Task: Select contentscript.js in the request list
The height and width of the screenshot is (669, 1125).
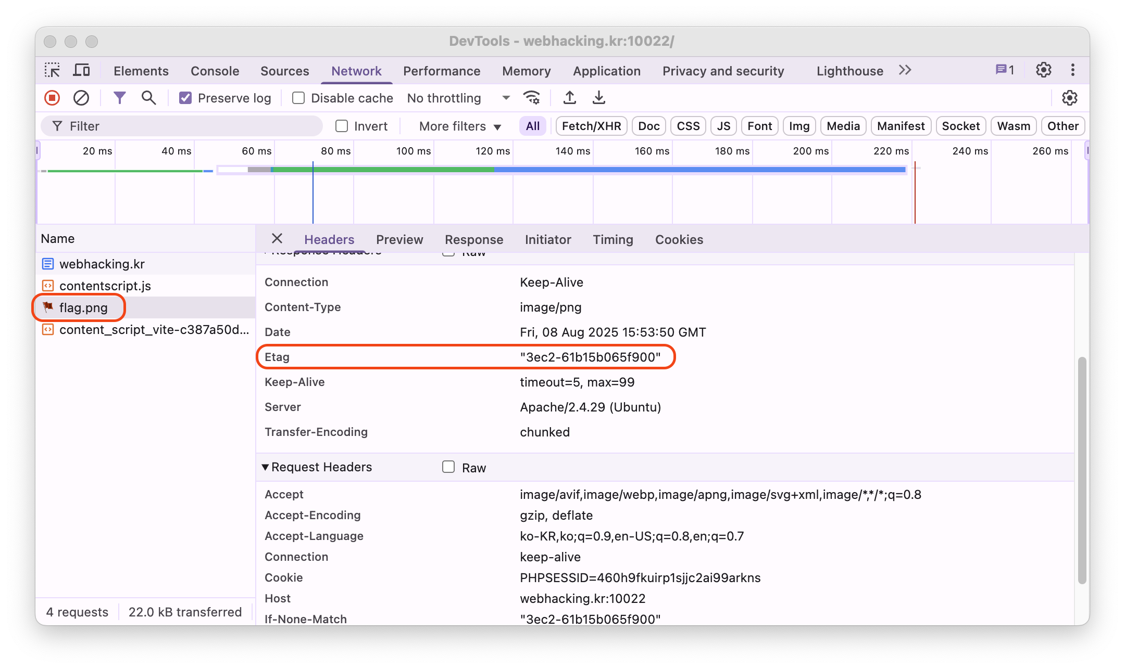Action: [x=105, y=286]
